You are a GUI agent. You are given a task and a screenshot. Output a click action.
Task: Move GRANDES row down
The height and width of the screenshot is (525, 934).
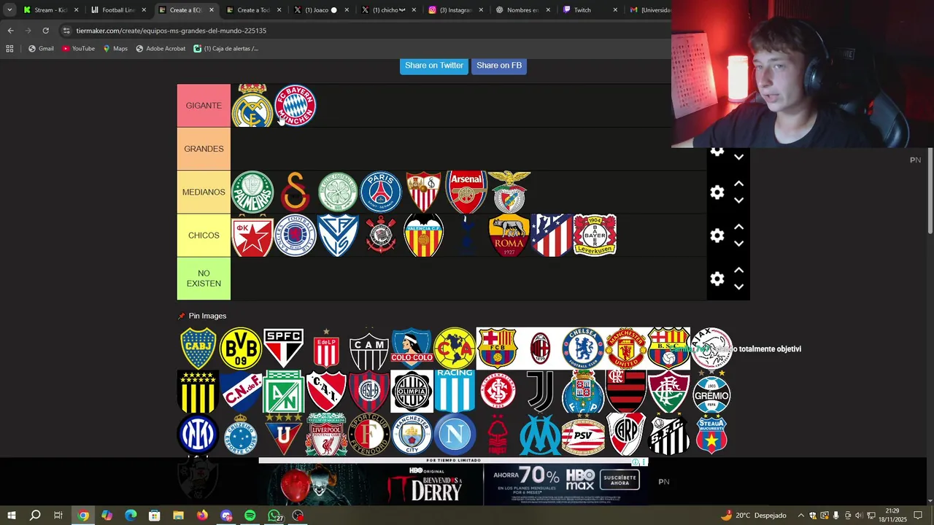738,157
